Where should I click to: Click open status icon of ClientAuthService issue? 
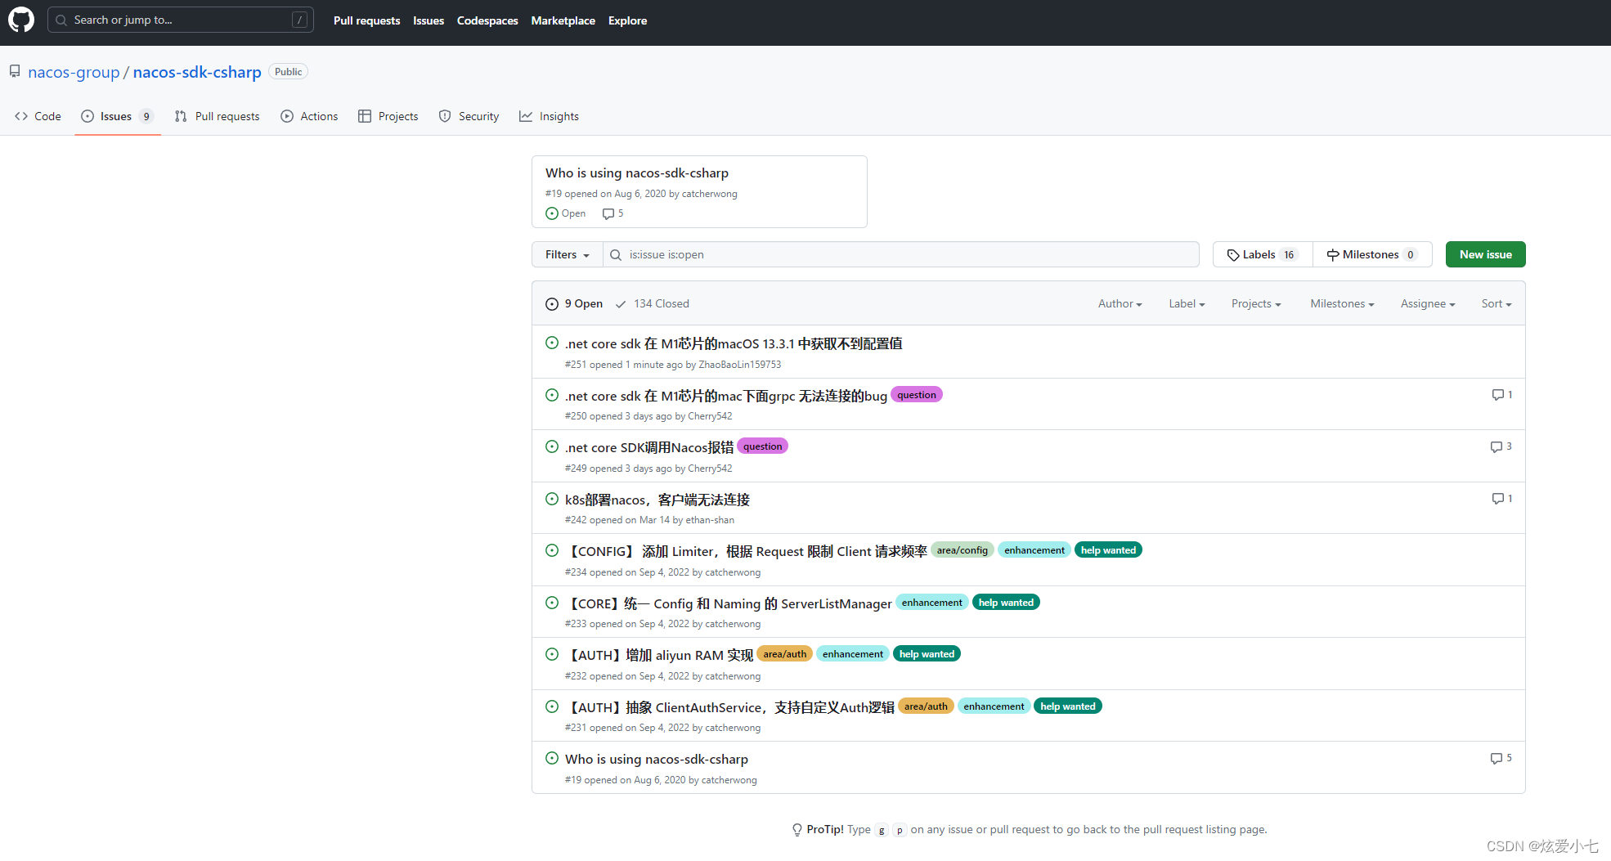point(552,707)
